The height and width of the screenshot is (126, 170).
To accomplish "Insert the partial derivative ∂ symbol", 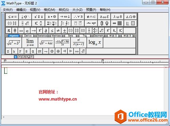I will click(x=46, y=31).
